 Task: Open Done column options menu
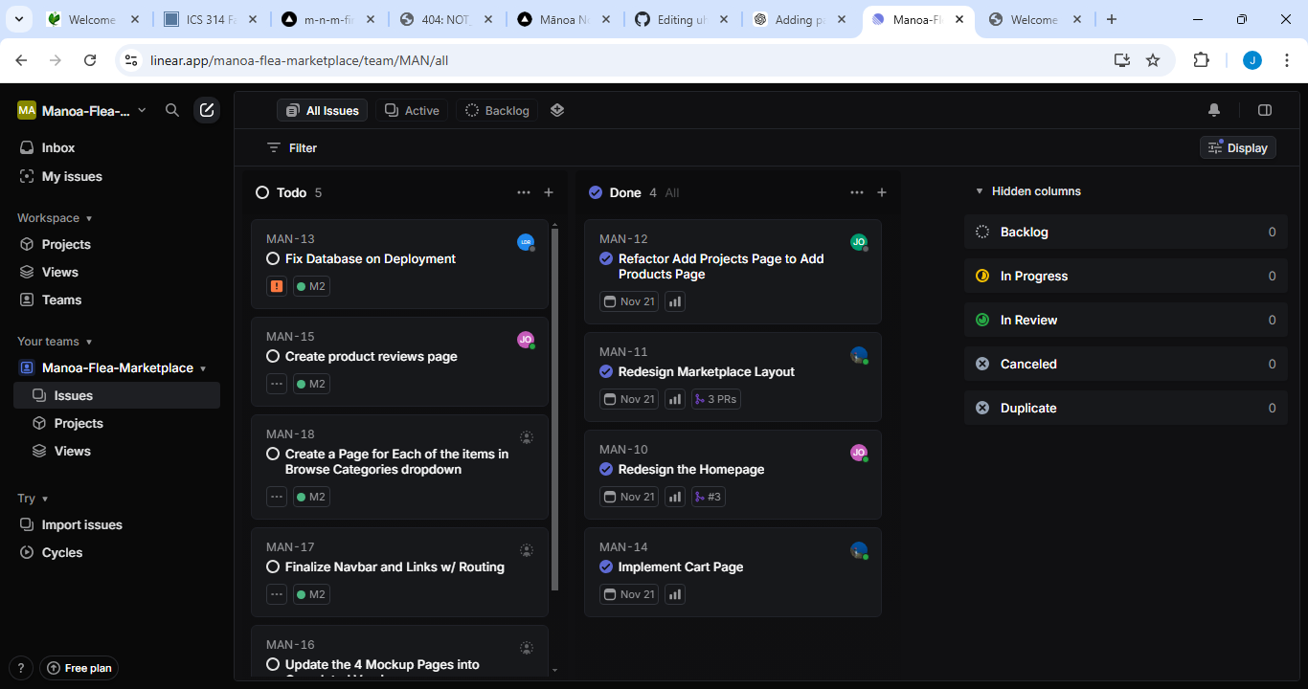point(857,192)
